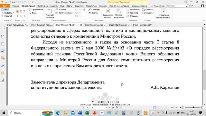Switch to the Вид ribbon tab
Image resolution: width=206 pixels, height=116 pixels.
62,6
